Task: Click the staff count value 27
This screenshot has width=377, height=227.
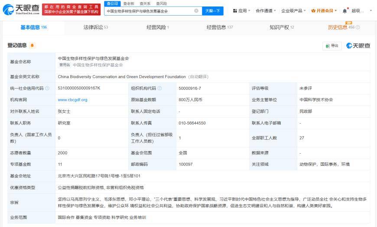Action: tap(302, 138)
